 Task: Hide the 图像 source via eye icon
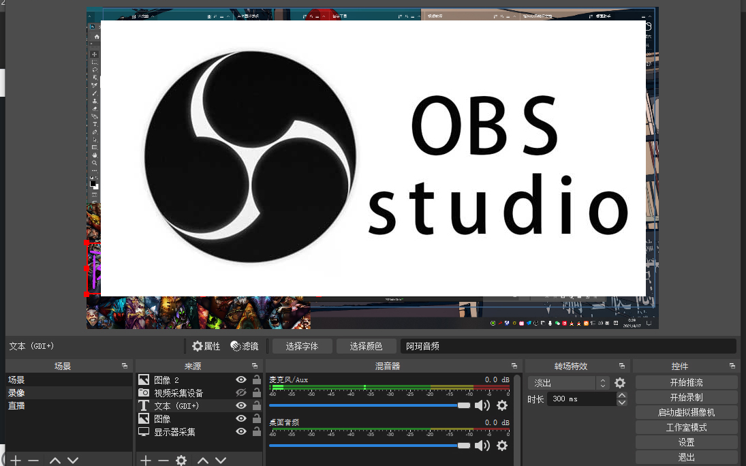coord(241,418)
